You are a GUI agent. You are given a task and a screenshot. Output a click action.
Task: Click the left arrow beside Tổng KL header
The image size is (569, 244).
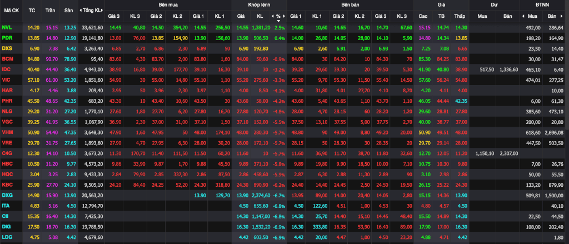[x=81, y=10]
